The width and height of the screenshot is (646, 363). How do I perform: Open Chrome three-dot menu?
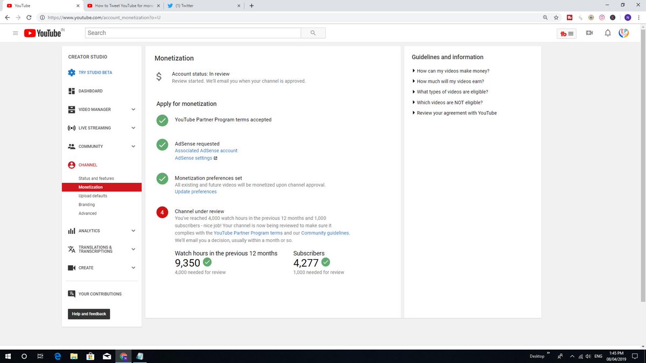pos(639,18)
